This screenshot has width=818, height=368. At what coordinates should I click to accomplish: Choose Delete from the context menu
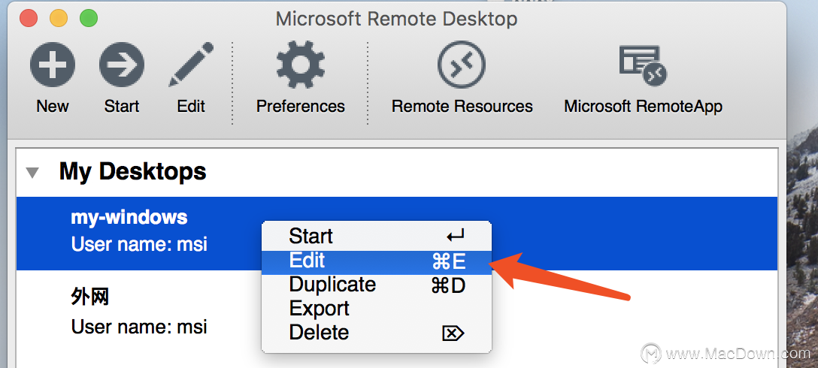pos(376,333)
